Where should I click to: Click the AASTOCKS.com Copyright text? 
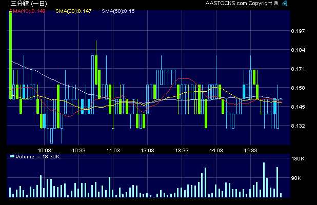242,4
